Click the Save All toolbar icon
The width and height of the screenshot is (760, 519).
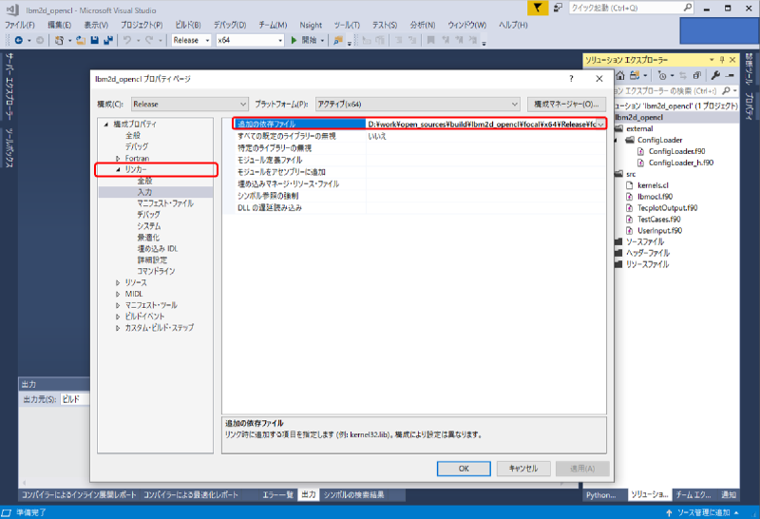[109, 40]
